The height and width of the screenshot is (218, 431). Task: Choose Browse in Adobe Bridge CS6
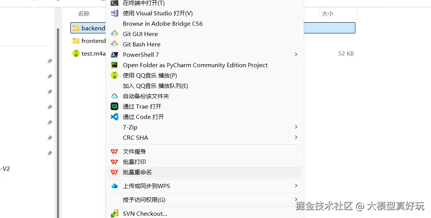pos(162,23)
